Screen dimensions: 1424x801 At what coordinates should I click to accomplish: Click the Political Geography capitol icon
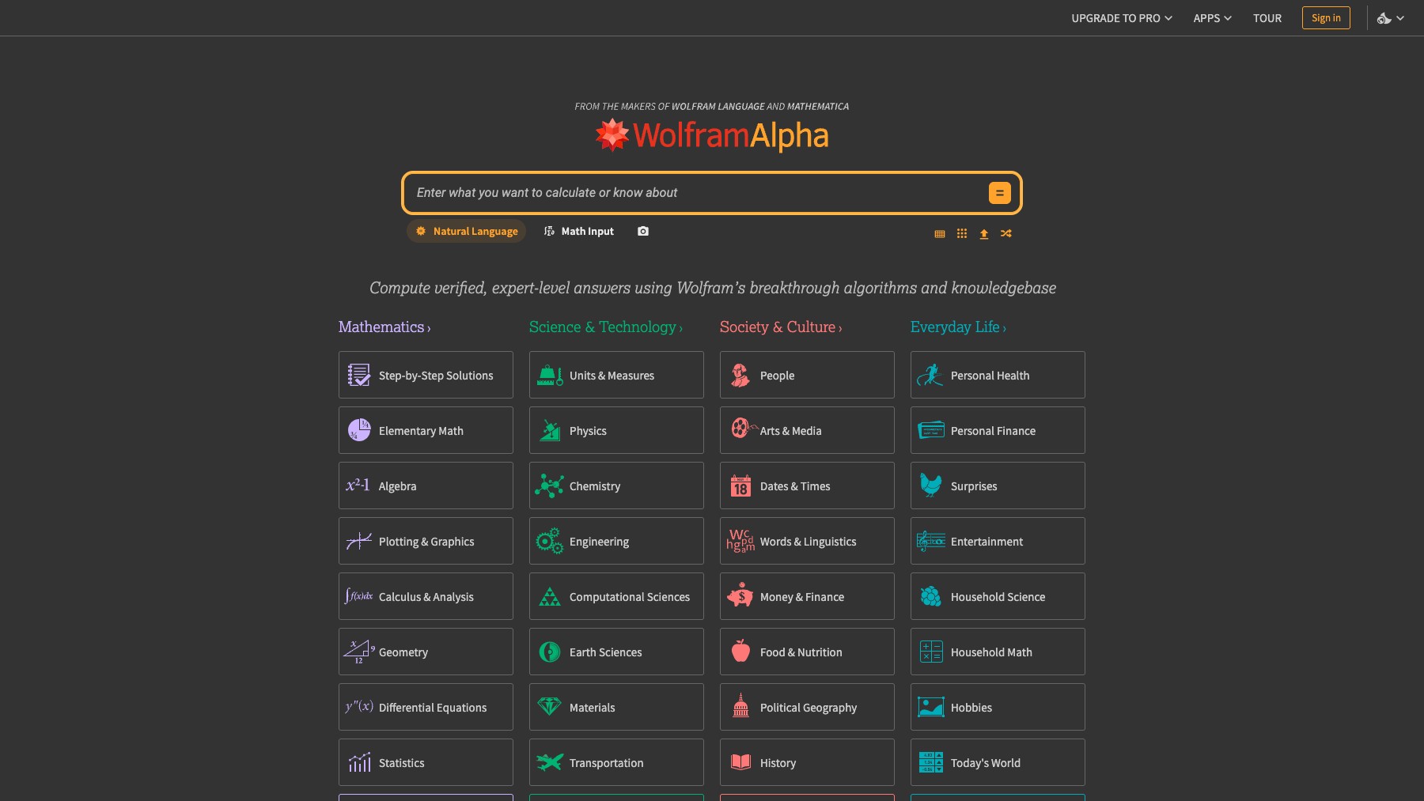click(740, 705)
